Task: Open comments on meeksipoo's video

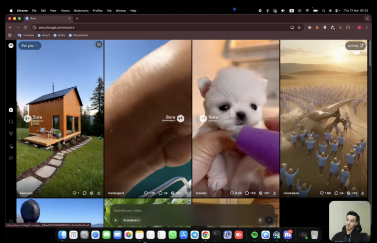Action: point(336,193)
